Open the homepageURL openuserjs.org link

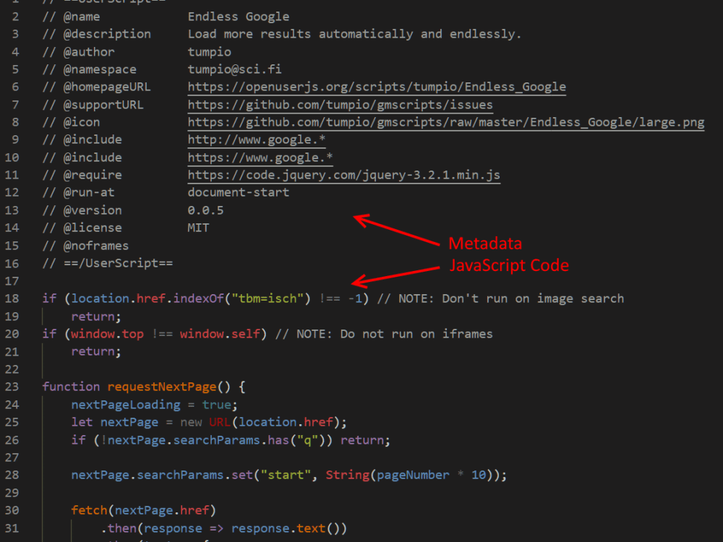375,87
